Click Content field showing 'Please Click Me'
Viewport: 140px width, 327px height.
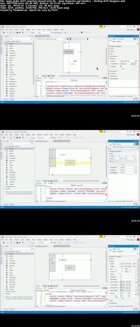click(x=127, y=61)
